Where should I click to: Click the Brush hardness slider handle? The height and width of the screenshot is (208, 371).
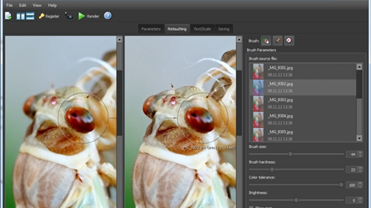(272, 169)
